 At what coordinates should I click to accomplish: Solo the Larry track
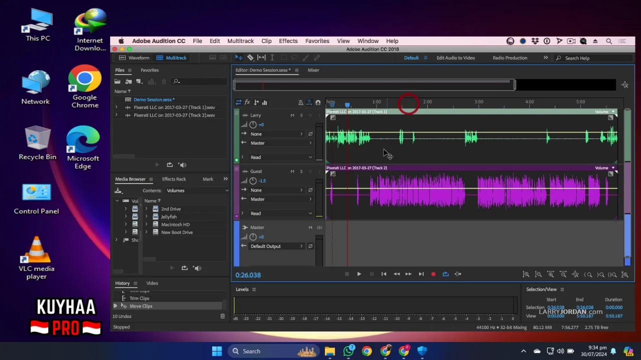point(301,115)
